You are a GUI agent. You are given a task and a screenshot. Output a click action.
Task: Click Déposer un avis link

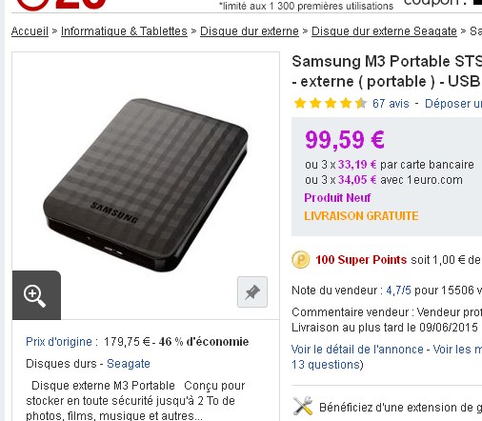[453, 104]
